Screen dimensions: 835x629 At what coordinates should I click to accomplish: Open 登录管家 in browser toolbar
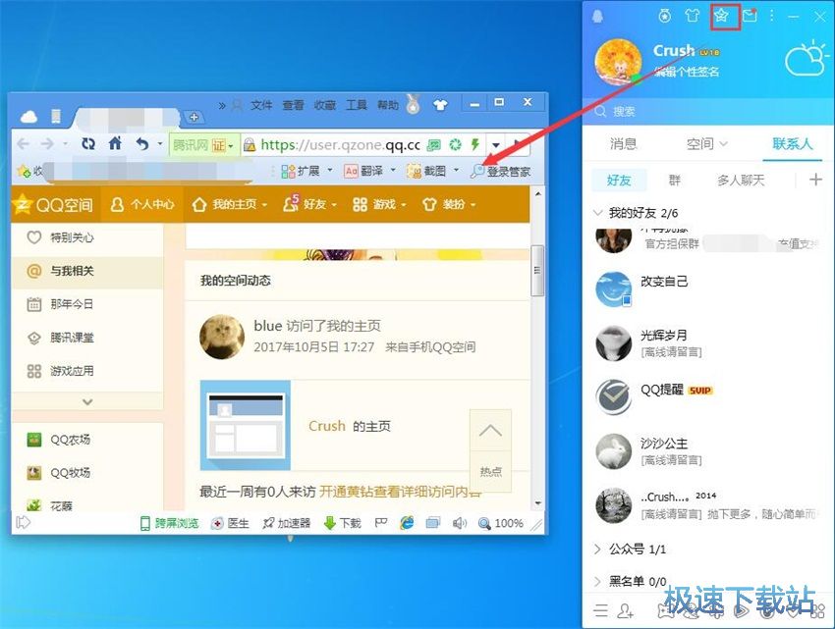pyautogui.click(x=501, y=172)
